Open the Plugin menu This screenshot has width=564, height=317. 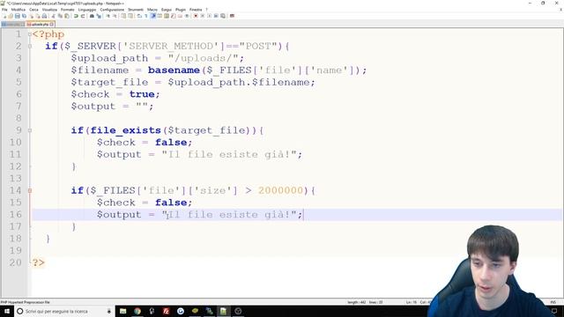pyautogui.click(x=180, y=10)
